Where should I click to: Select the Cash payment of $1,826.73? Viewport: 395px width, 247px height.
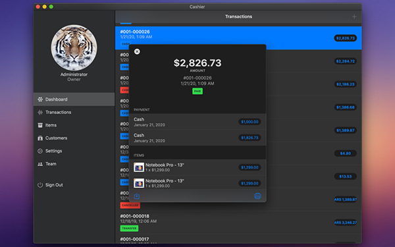click(x=197, y=138)
